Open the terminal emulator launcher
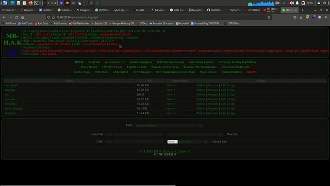Screen dimensions: 330x186 point(36,3)
